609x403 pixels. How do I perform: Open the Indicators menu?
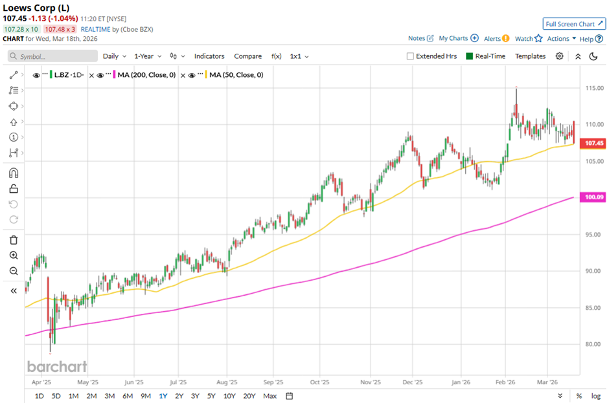point(209,56)
